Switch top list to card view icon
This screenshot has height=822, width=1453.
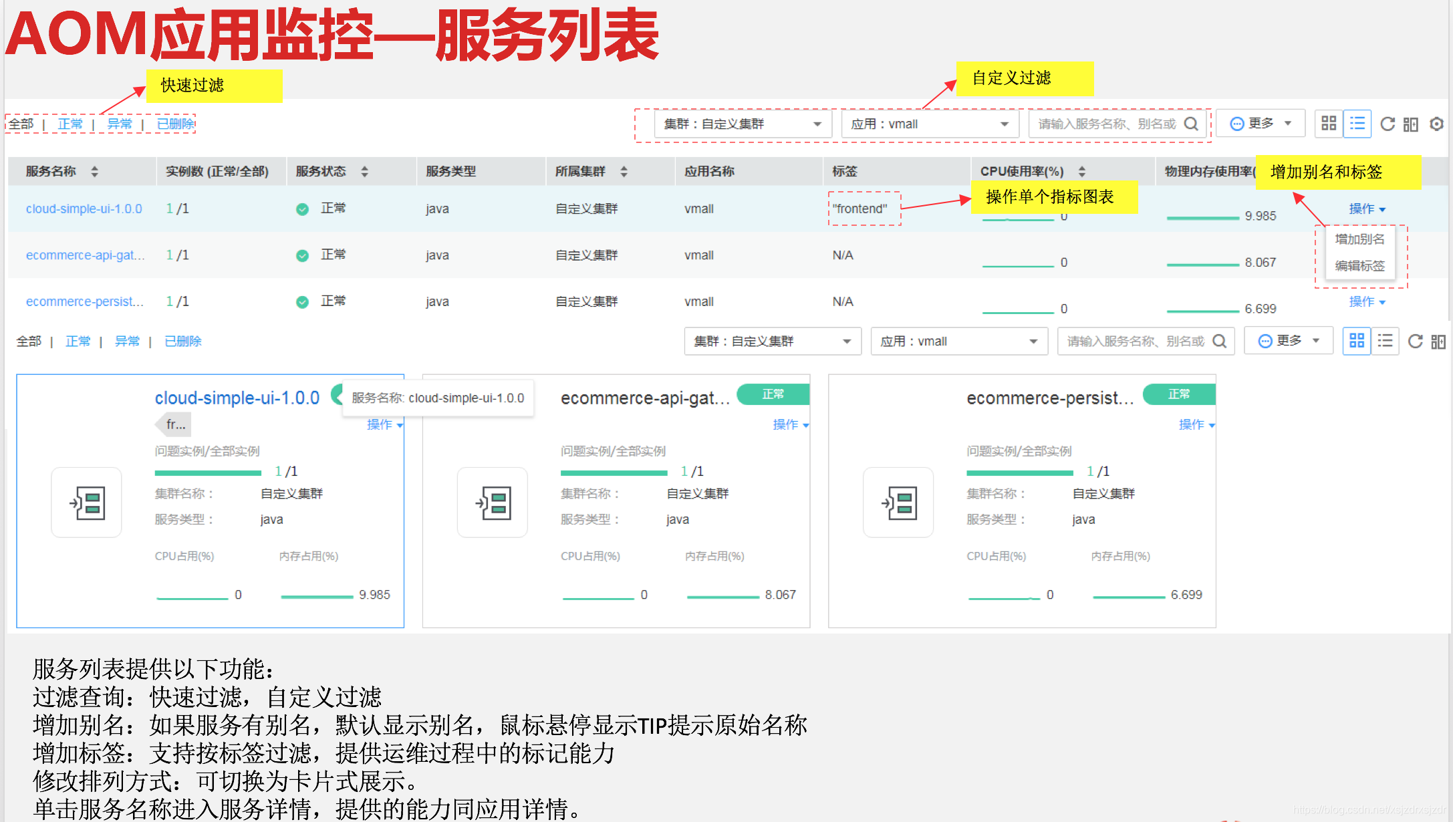(1329, 124)
